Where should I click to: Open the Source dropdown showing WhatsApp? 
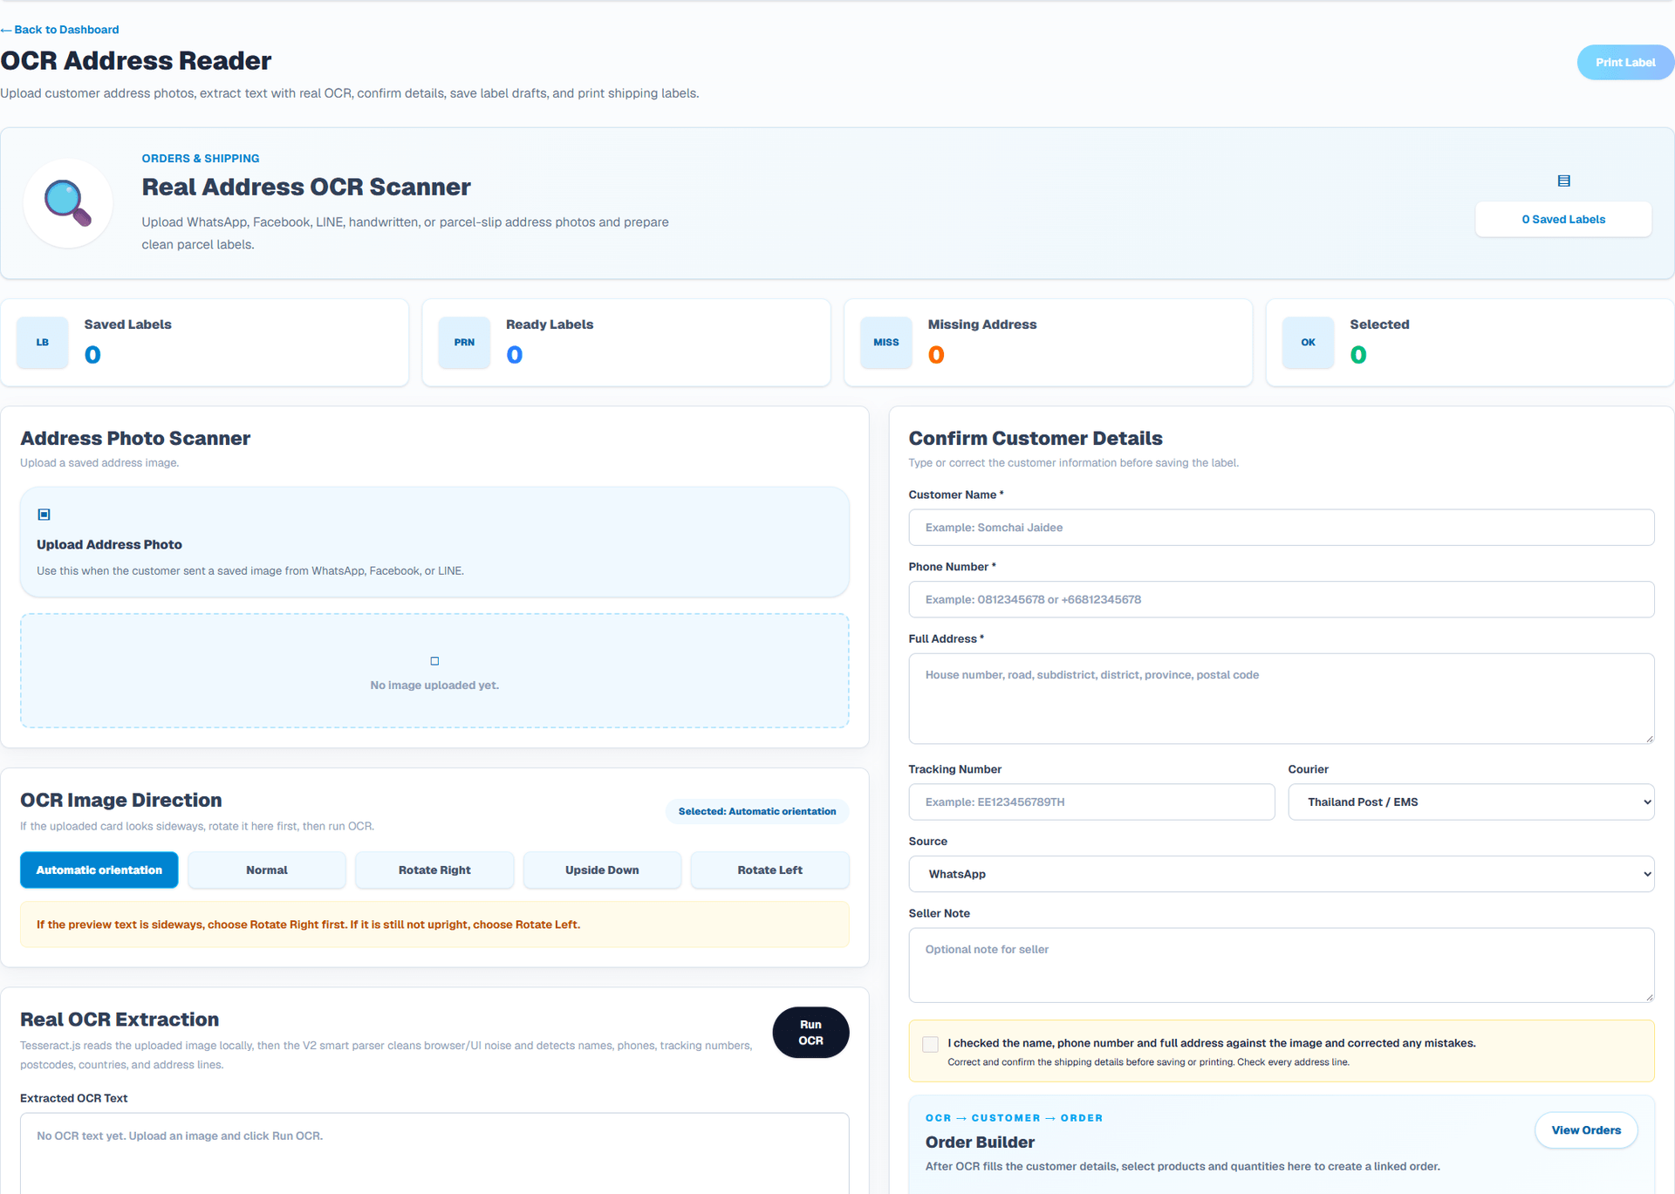click(x=1282, y=874)
